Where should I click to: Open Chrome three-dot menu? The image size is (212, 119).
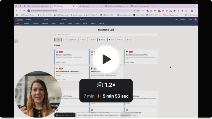(196, 11)
